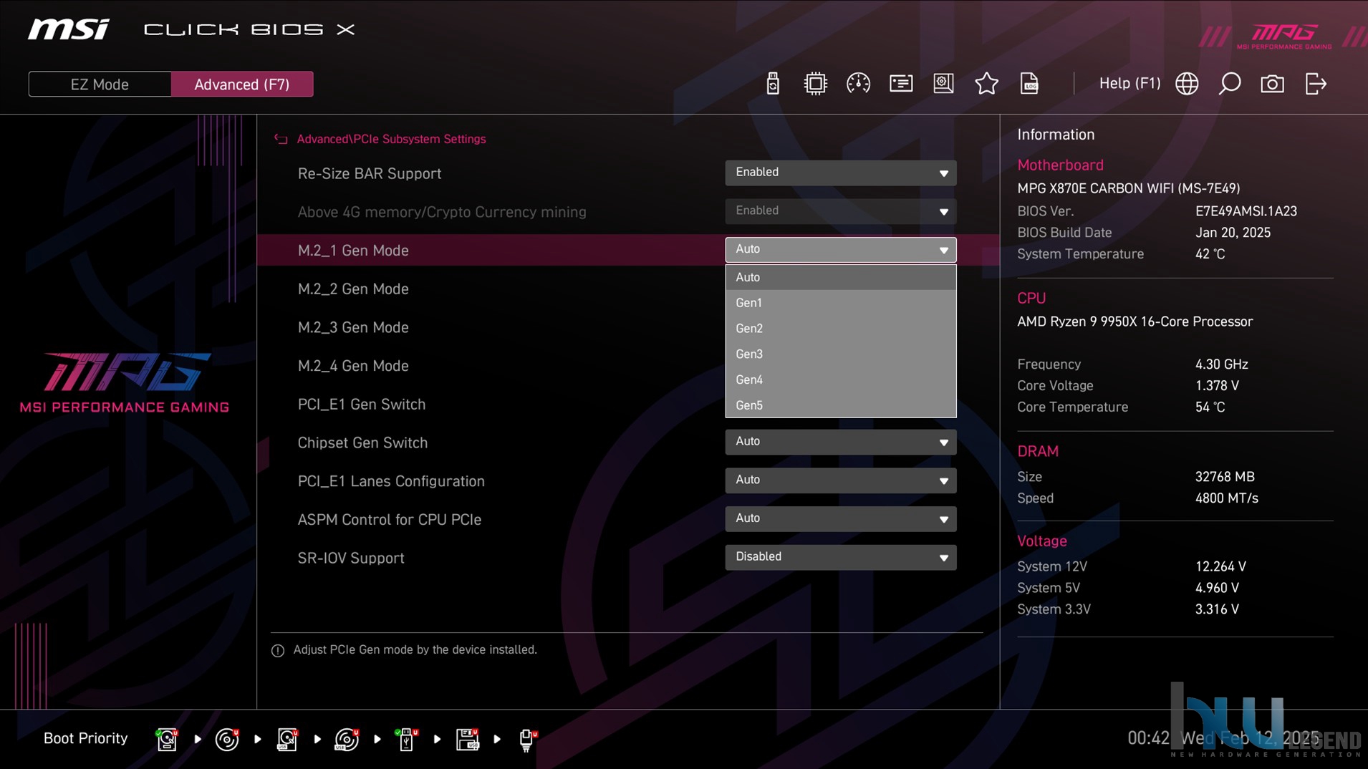This screenshot has height=769, width=1368.
Task: Click the AMD Ryzen 9 9950X processor text
Action: (x=1135, y=321)
